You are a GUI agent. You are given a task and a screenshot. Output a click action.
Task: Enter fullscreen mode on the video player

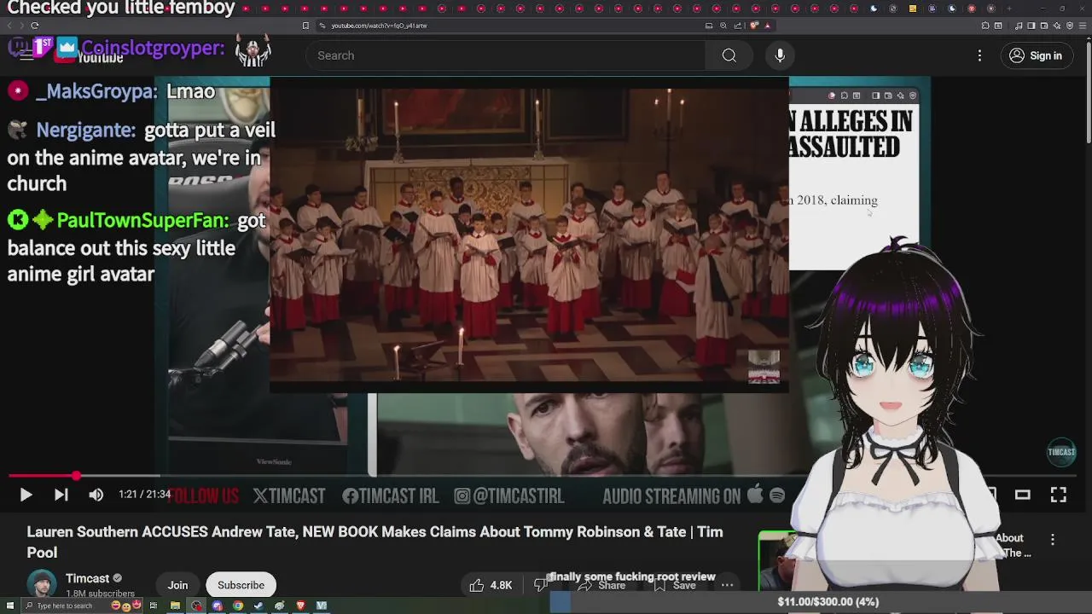point(1058,495)
